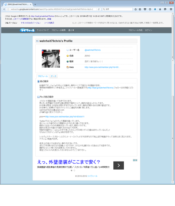Select the first ad carousel dot
Image resolution: width=175 pixels, height=206 pixels.
click(71, 171)
